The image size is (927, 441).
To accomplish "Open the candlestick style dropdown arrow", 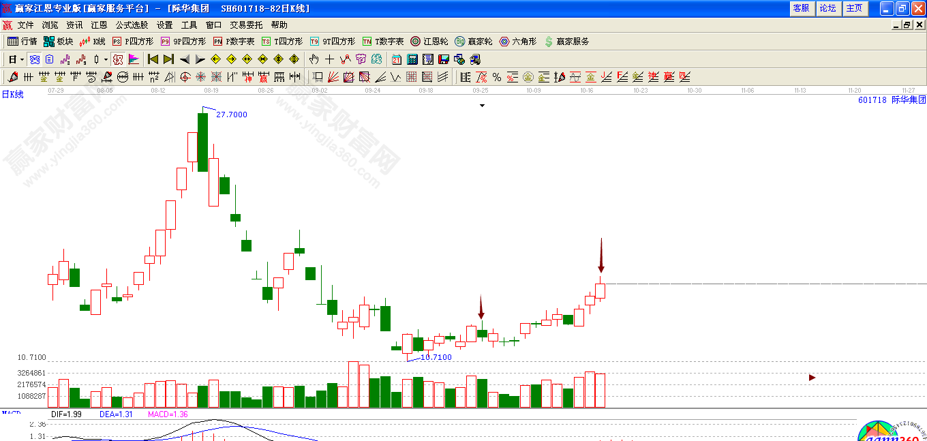I will pyautogui.click(x=106, y=59).
